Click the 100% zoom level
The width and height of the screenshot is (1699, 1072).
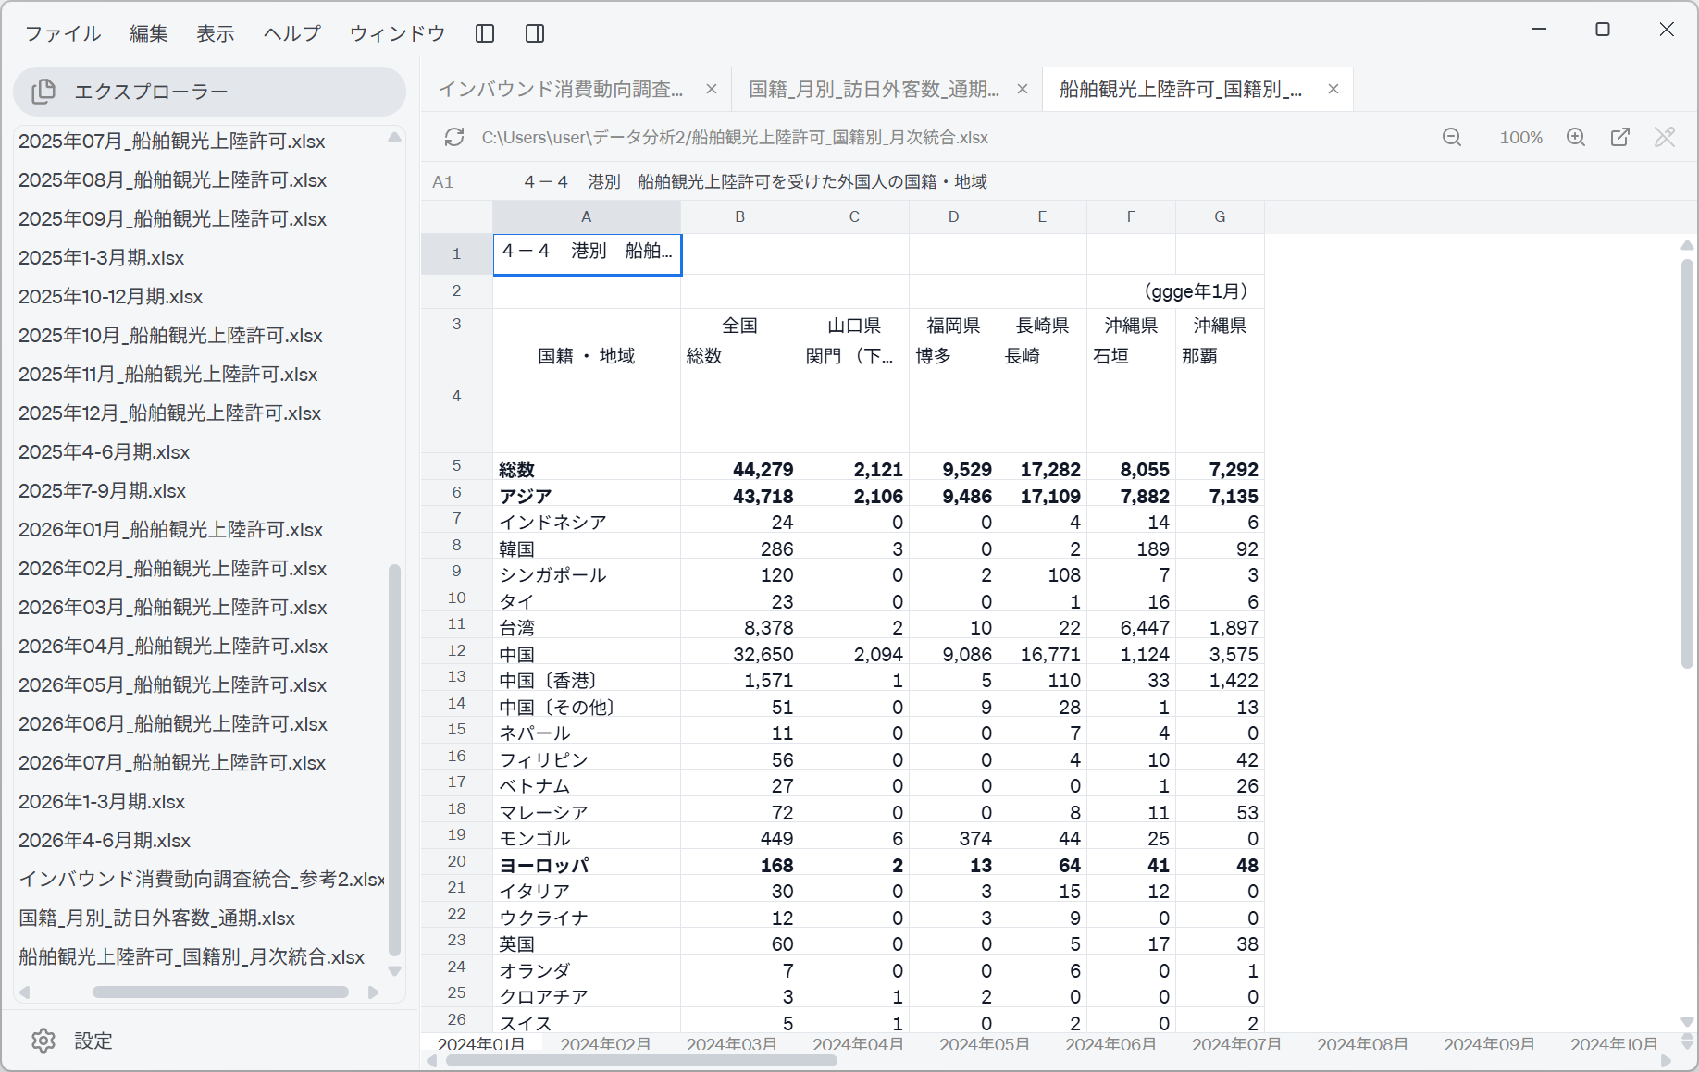[1520, 138]
